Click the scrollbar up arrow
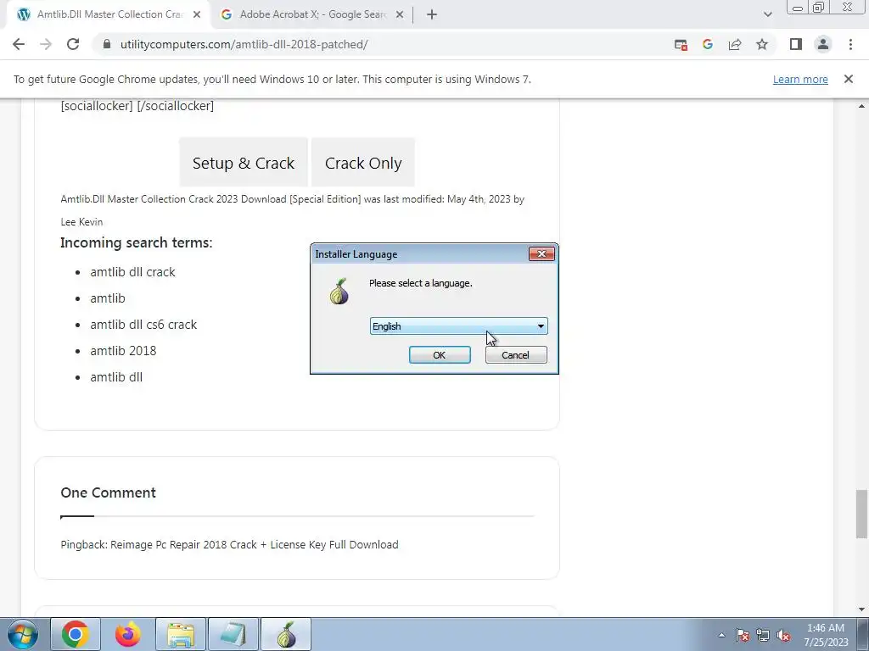Screen dimensions: 869x651 (861, 106)
